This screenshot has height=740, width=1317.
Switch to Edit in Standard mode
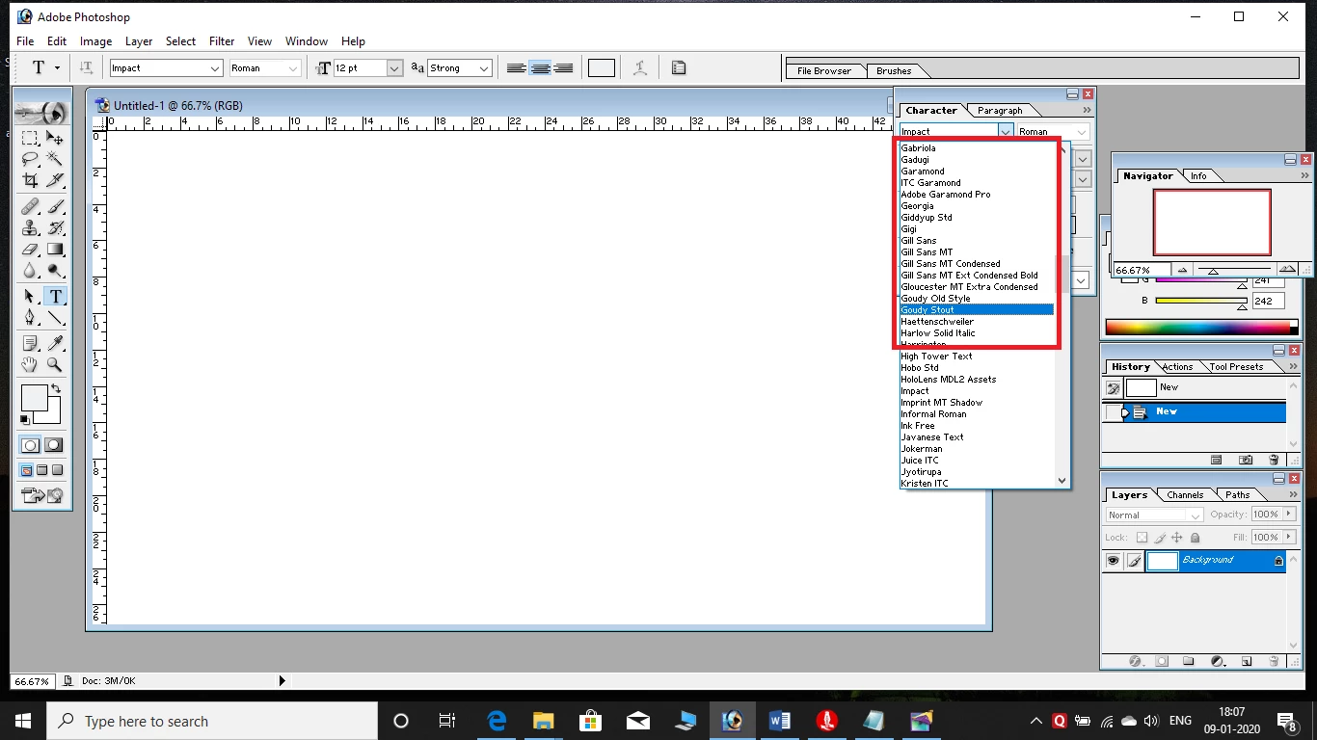pos(31,445)
